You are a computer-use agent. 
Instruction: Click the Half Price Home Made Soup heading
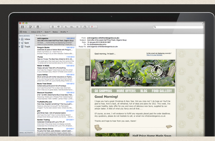152,136
